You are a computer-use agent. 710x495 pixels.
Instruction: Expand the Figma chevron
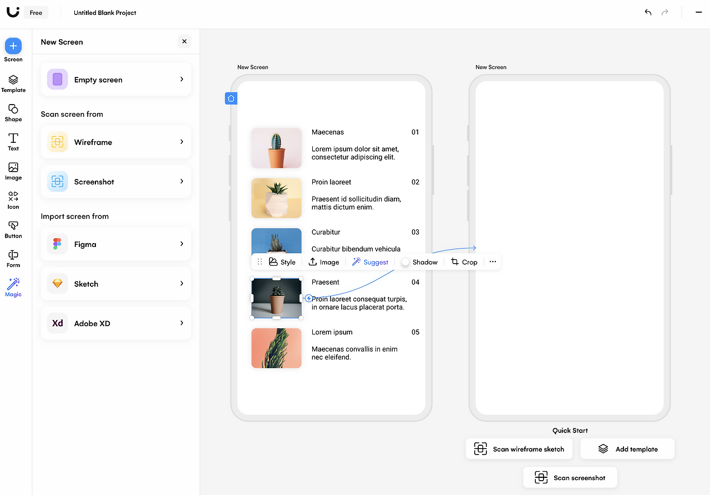click(181, 244)
